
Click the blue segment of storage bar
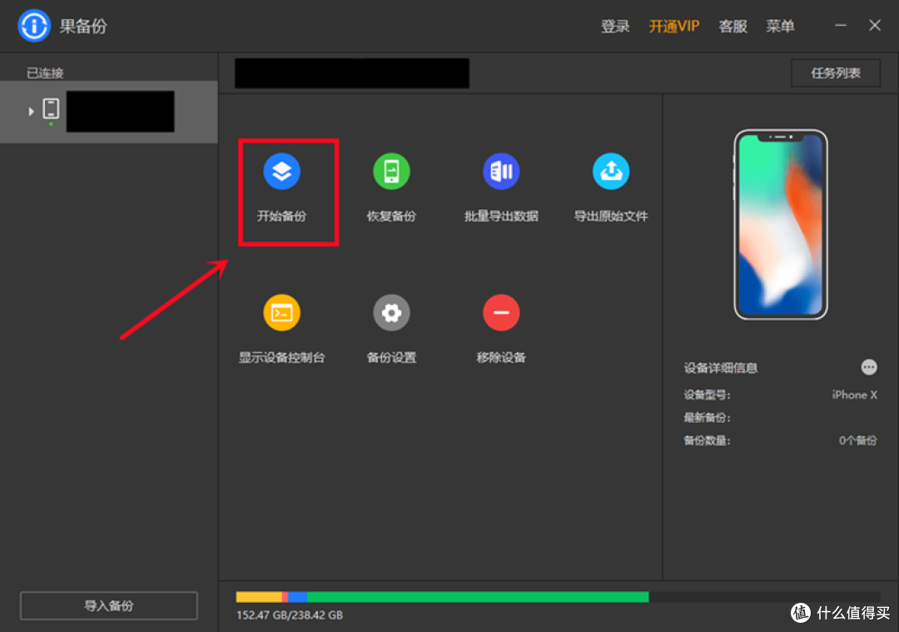tap(297, 597)
